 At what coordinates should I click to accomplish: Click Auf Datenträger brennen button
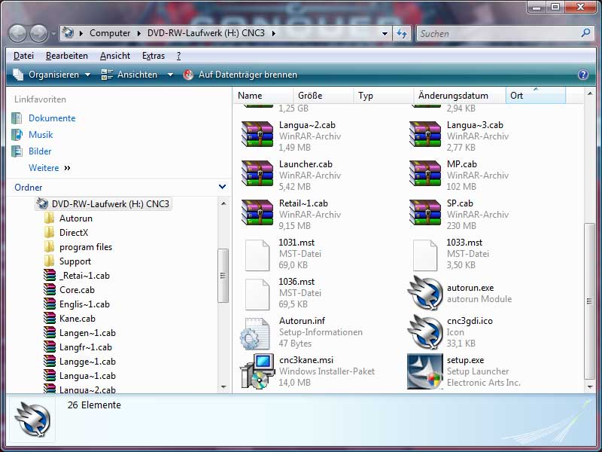click(240, 75)
